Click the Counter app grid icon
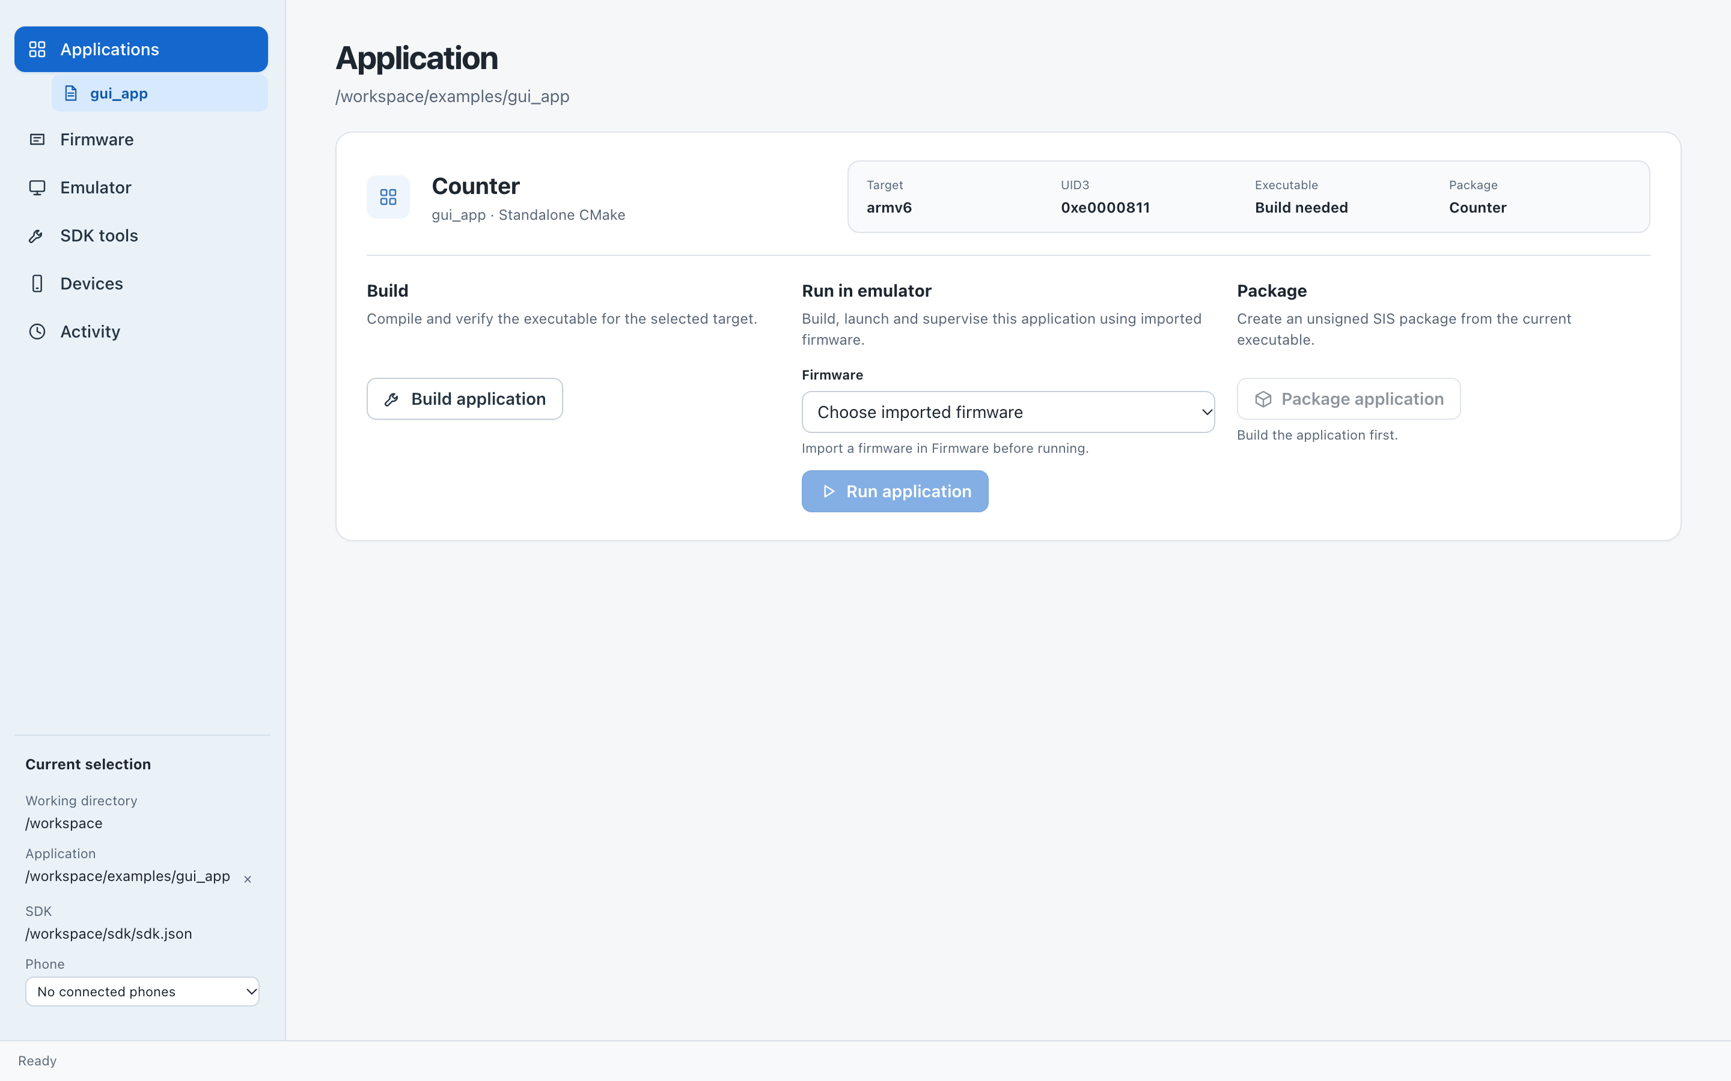Image resolution: width=1731 pixels, height=1081 pixels. point(388,196)
